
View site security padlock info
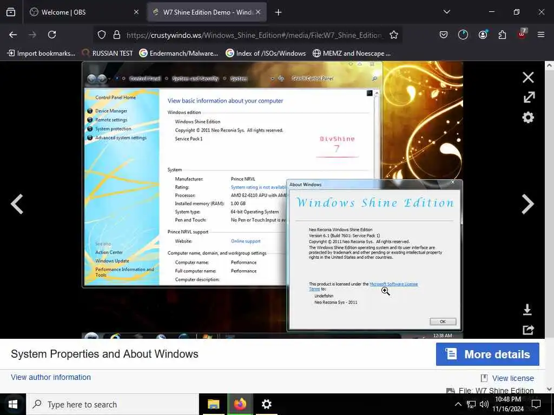(x=117, y=35)
